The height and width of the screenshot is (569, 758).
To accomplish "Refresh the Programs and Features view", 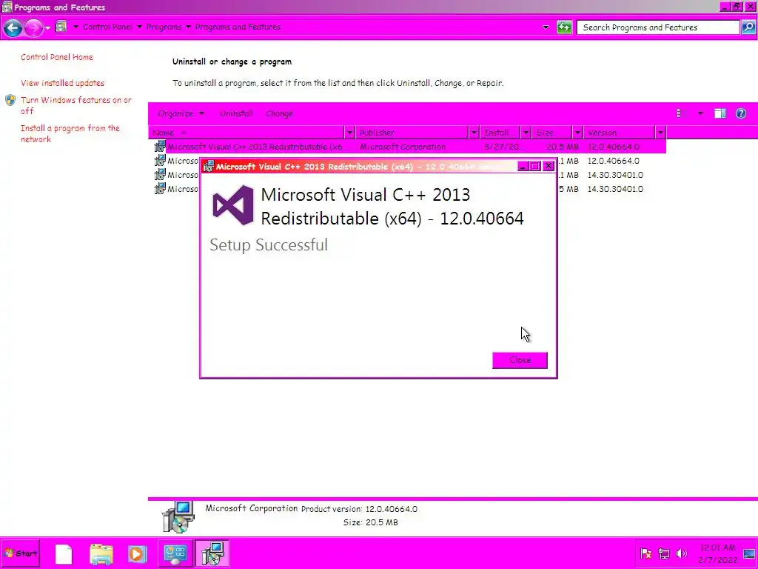I will (563, 27).
